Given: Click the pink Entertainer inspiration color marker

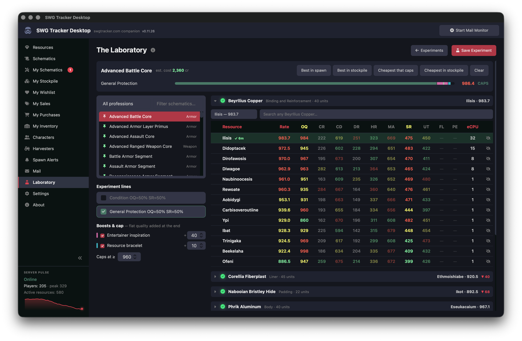Looking at the screenshot, I should point(97,235).
